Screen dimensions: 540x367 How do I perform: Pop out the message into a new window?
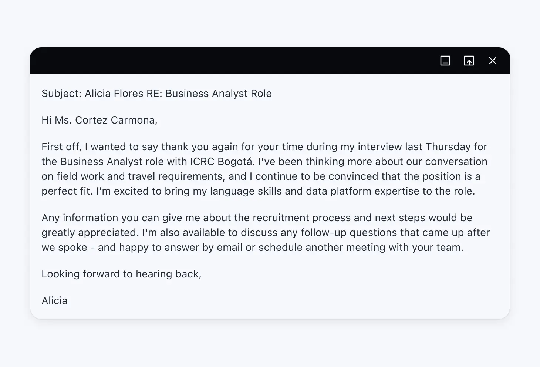[469, 61]
